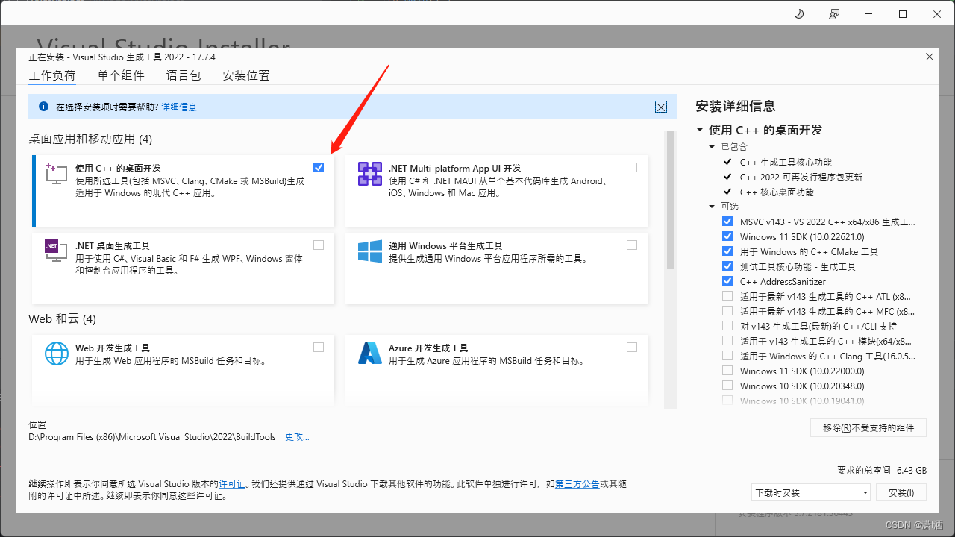Click 移除(R)不受支持的组件 button
Image resolution: width=955 pixels, height=537 pixels.
pos(868,427)
